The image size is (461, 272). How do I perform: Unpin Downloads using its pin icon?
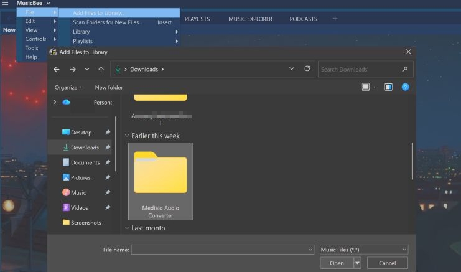(x=108, y=148)
